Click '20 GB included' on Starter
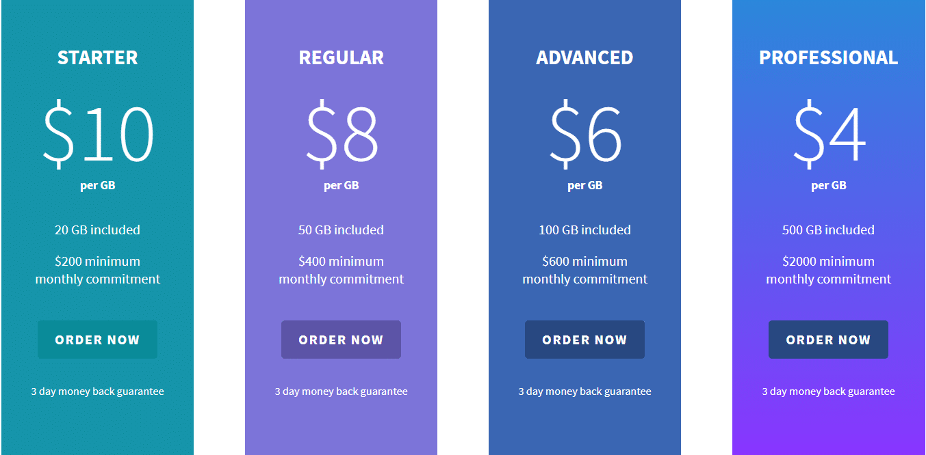This screenshot has height=455, width=926. (97, 230)
